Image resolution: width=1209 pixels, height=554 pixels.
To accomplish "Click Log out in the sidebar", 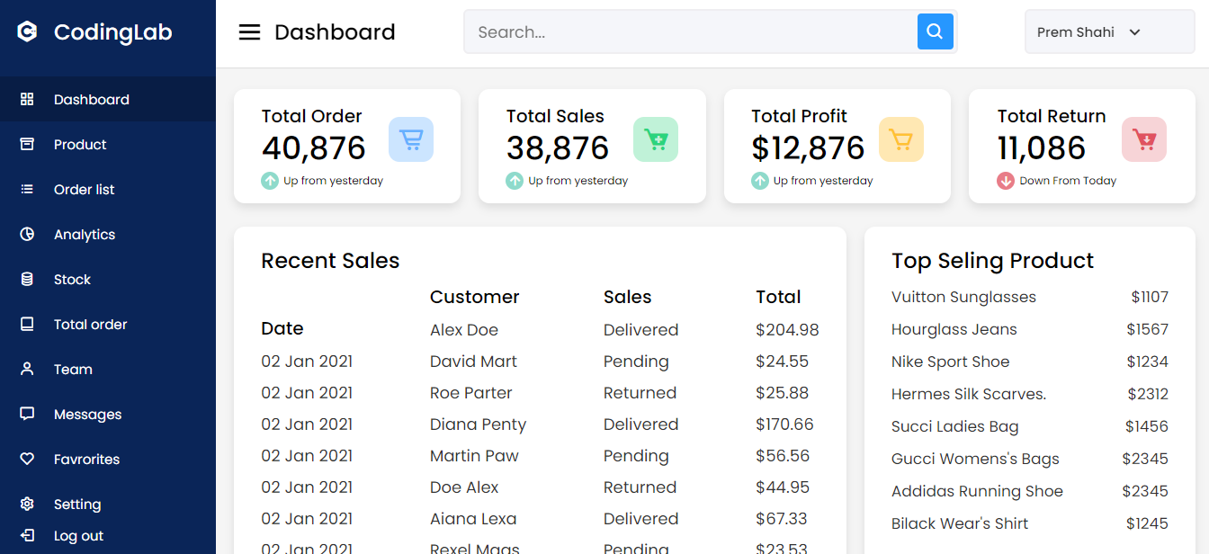I will coord(78,536).
